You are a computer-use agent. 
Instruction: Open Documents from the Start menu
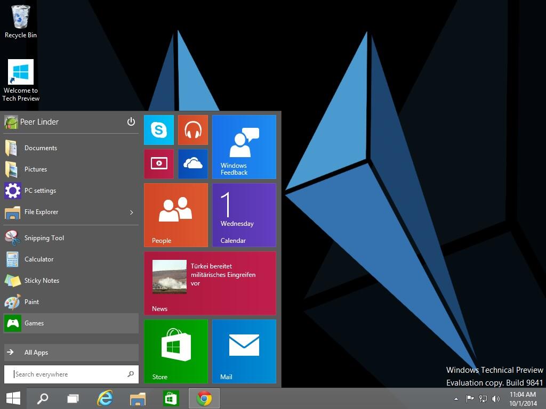click(71, 148)
